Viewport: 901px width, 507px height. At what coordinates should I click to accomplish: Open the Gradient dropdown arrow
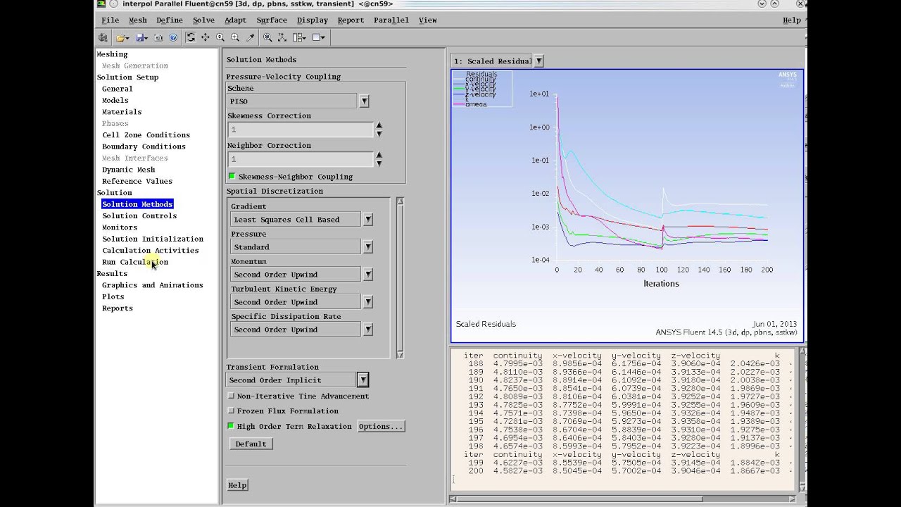click(367, 220)
